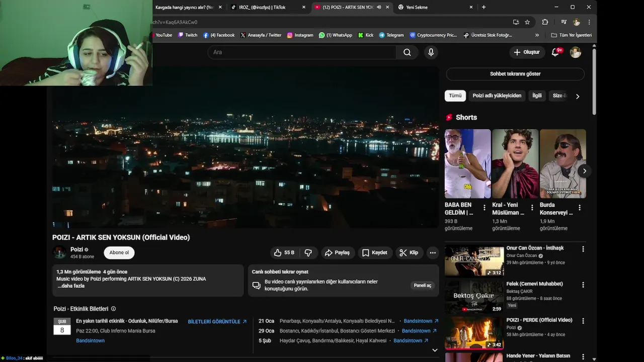Dislike the video with thumbs down

(308, 253)
